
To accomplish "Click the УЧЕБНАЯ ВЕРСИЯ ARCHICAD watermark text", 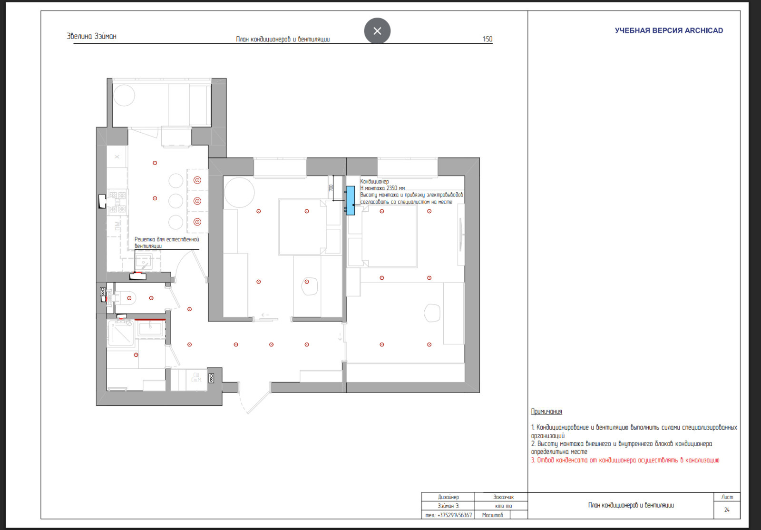I will click(668, 30).
